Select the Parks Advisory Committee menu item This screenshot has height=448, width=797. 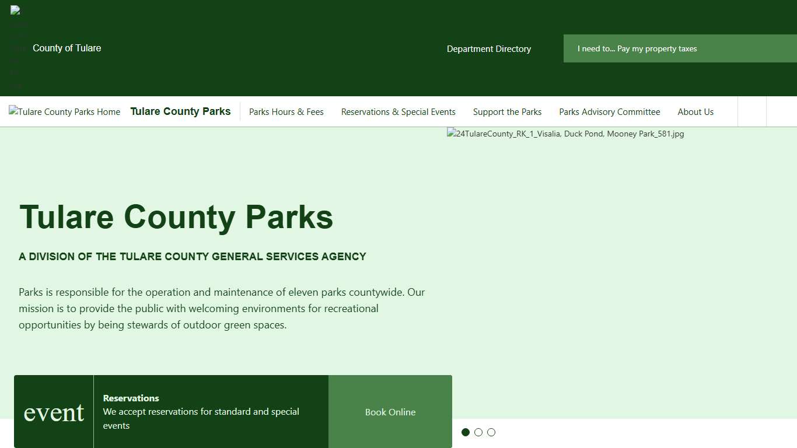click(609, 111)
